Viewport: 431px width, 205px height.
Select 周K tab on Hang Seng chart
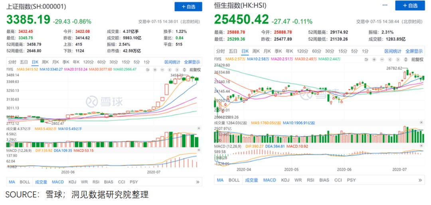click(256, 51)
